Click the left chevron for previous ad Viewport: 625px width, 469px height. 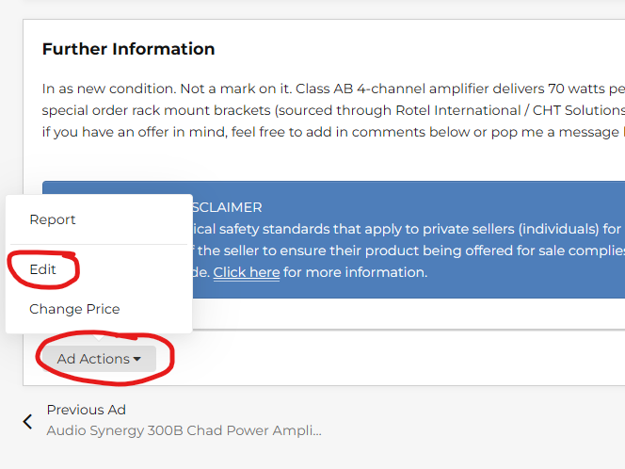pos(28,421)
